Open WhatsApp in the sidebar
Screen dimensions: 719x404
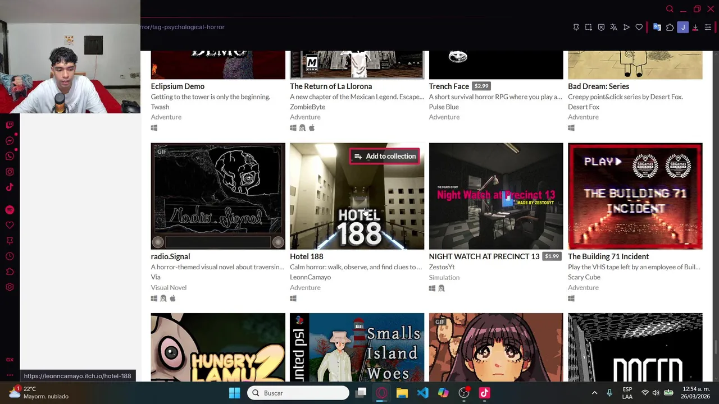click(x=10, y=156)
